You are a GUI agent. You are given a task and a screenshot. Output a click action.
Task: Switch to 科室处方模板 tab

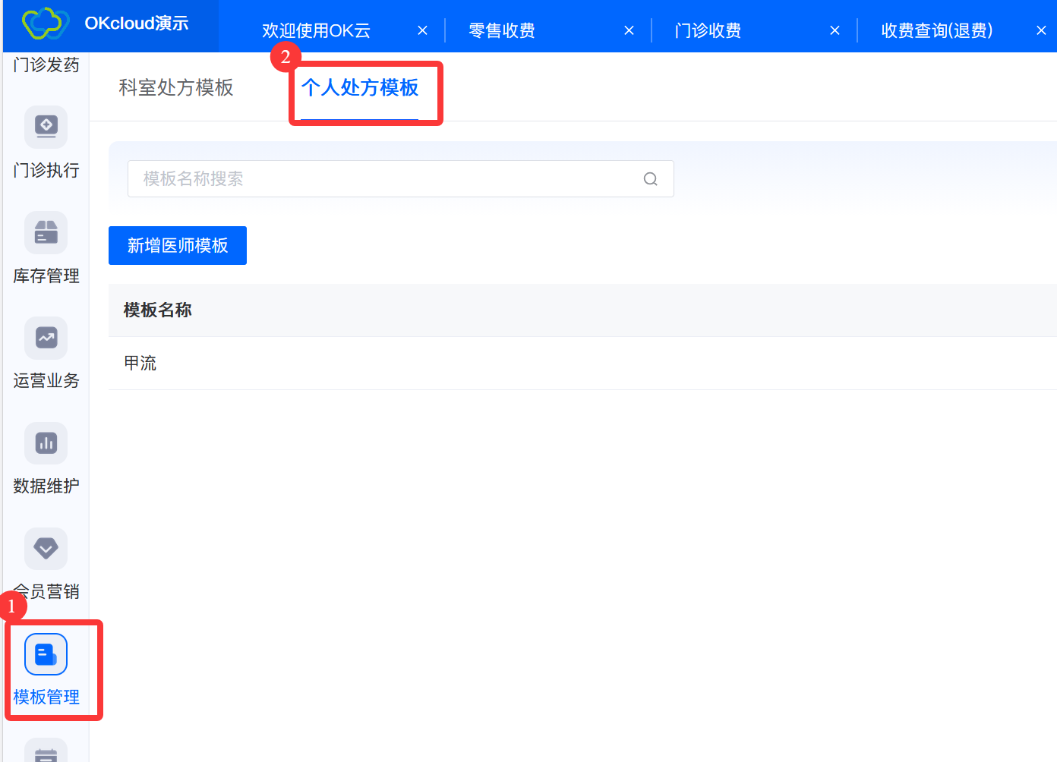click(176, 88)
